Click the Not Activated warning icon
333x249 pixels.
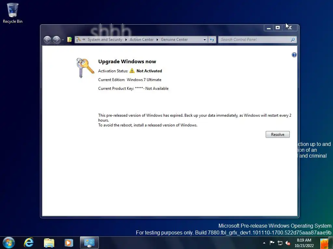(132, 71)
